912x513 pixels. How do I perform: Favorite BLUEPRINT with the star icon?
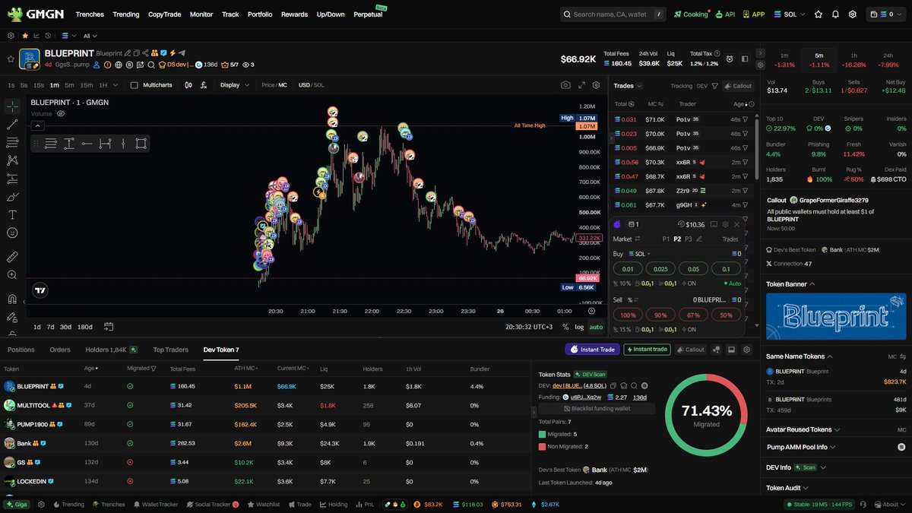point(11,59)
